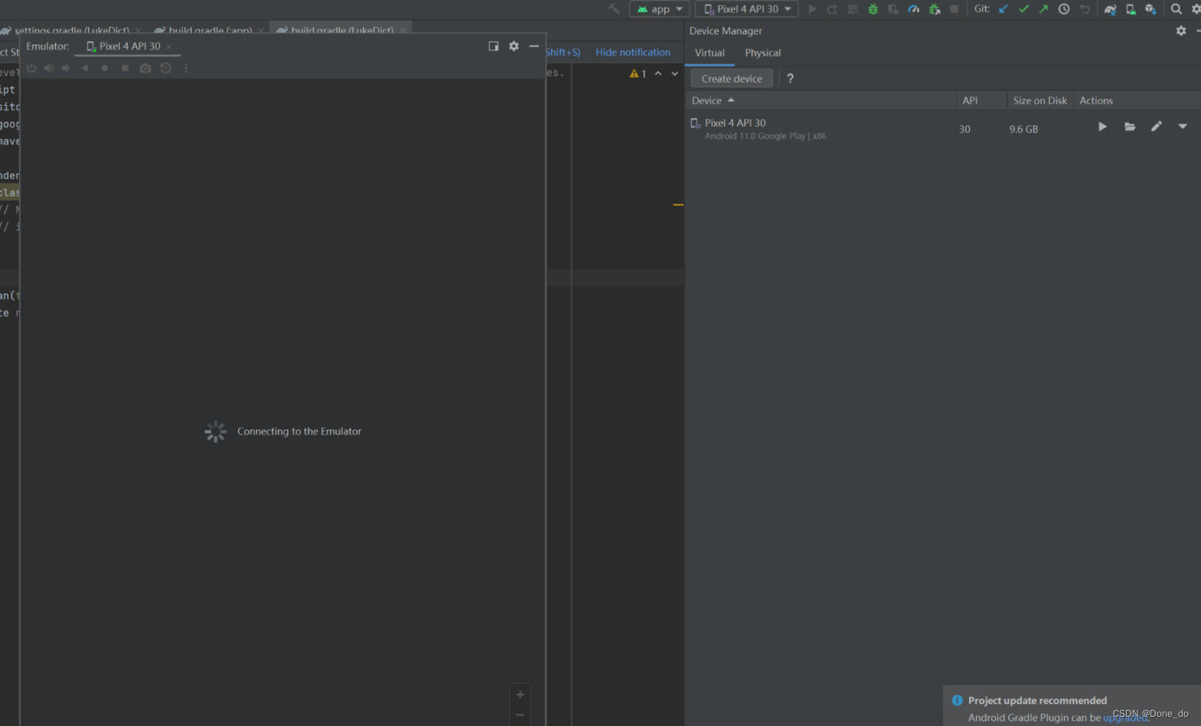The image size is (1201, 726).
Task: Expand Pixel 4 API 30 actions dropdown arrow
Action: (1183, 126)
